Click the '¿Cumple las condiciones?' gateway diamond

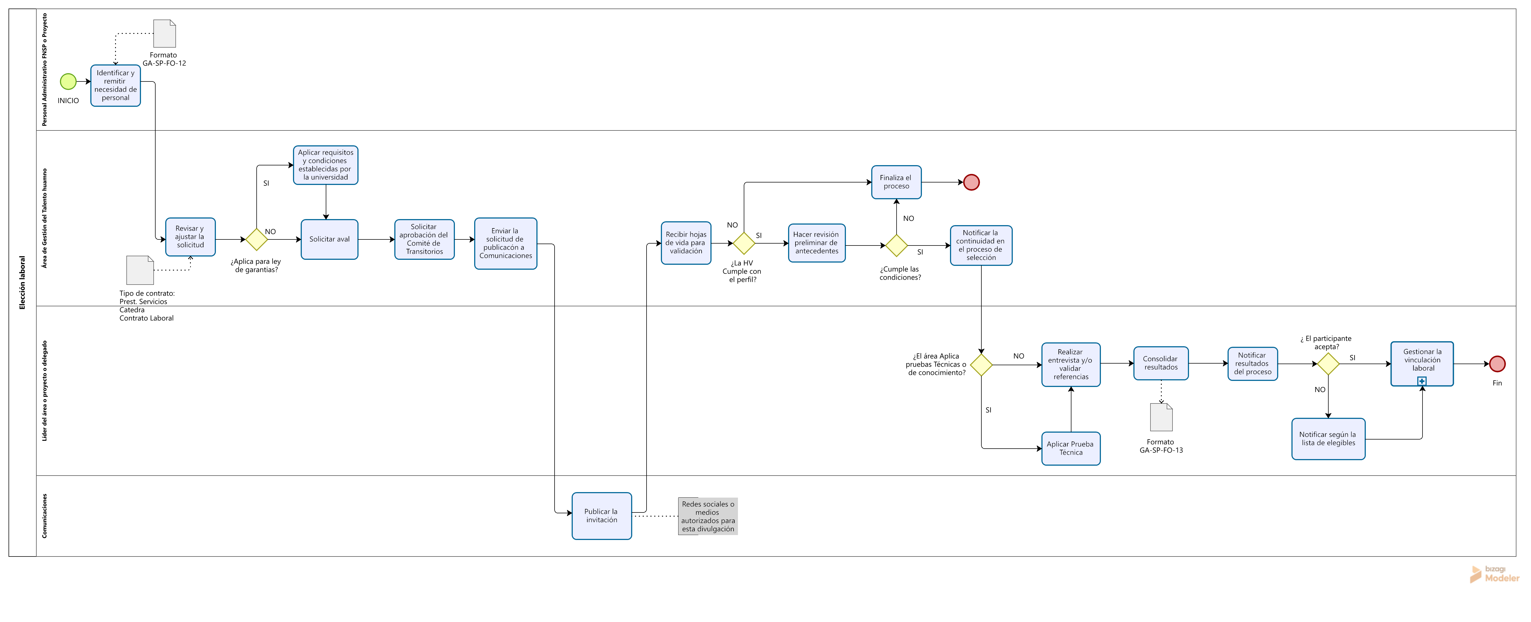pyautogui.click(x=897, y=245)
